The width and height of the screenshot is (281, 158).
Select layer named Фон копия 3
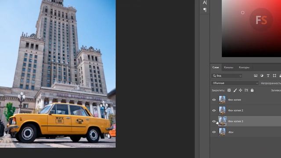[235, 121]
